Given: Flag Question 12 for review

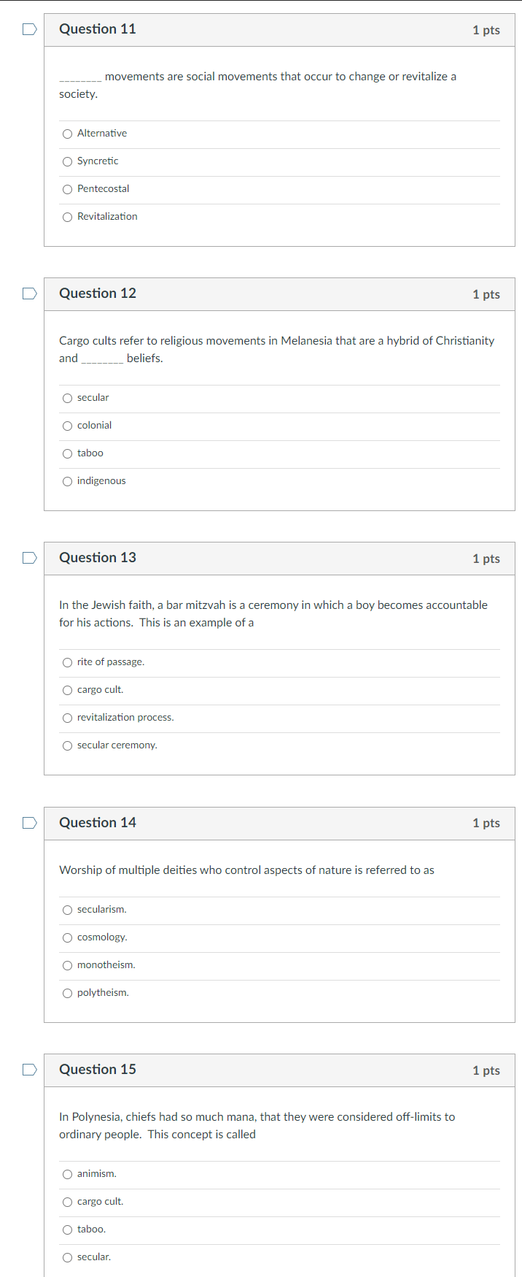Looking at the screenshot, I should click(28, 293).
